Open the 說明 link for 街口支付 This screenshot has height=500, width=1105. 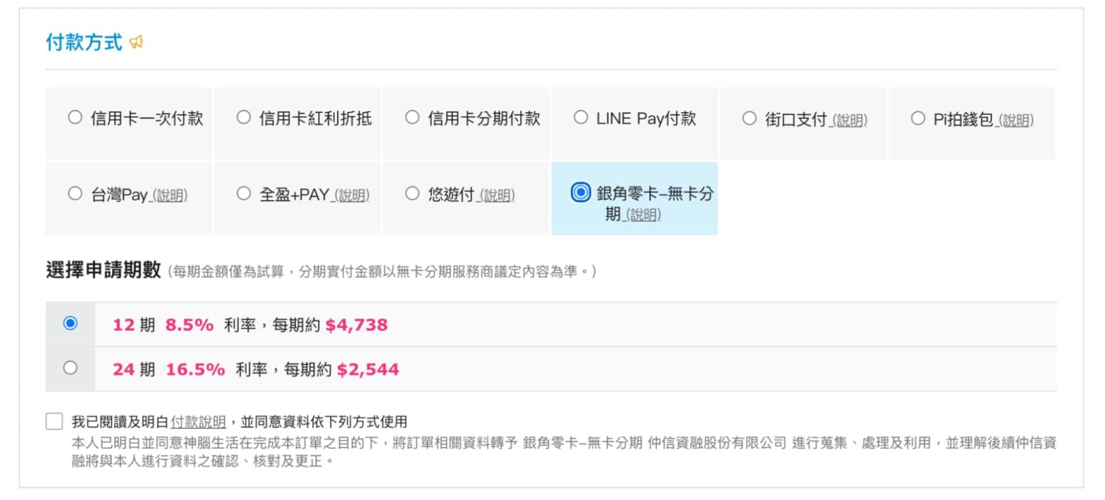pyautogui.click(x=851, y=122)
